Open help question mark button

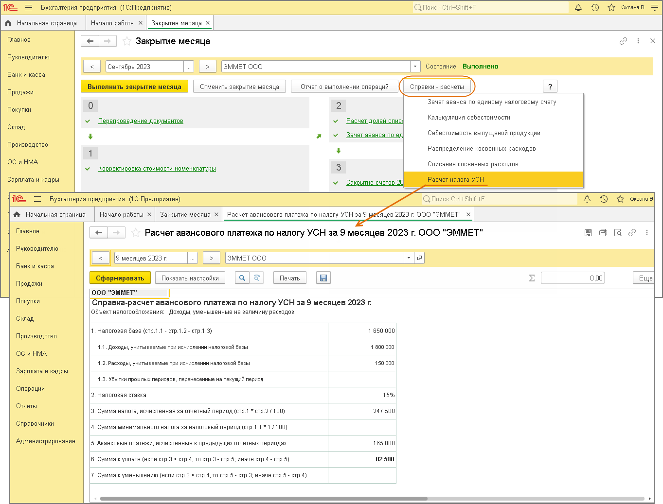pyautogui.click(x=550, y=87)
